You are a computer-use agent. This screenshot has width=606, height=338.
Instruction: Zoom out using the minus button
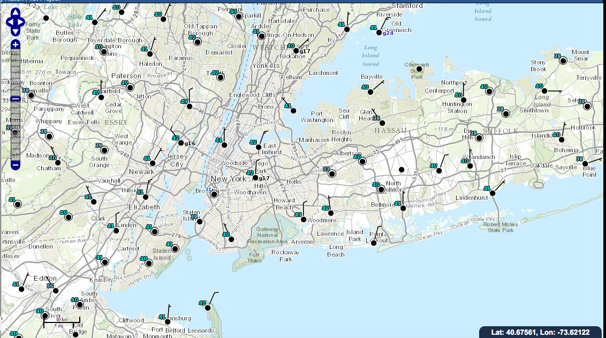[x=16, y=165]
